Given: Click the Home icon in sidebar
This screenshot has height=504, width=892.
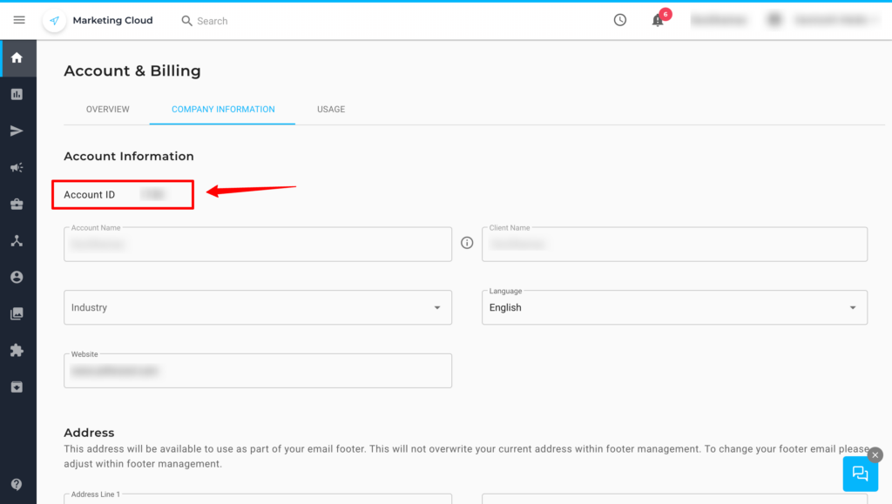Looking at the screenshot, I should tap(17, 58).
